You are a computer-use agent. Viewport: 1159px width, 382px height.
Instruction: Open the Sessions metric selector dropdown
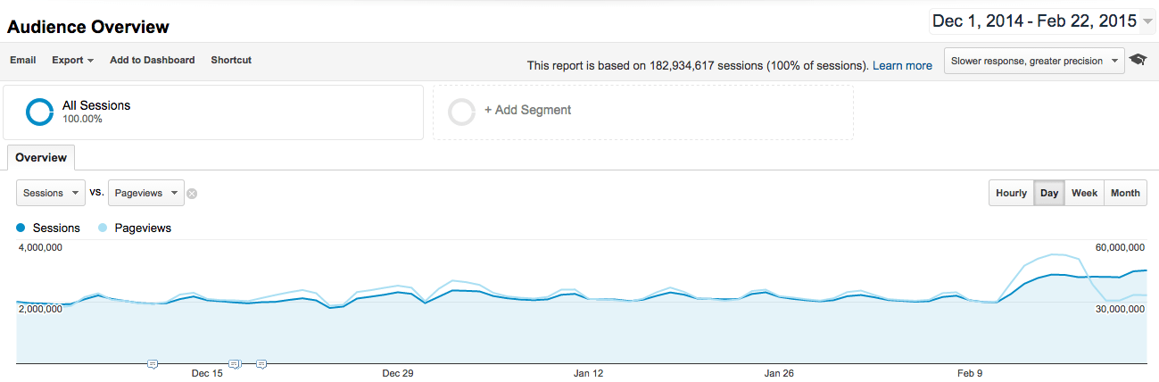[51, 193]
